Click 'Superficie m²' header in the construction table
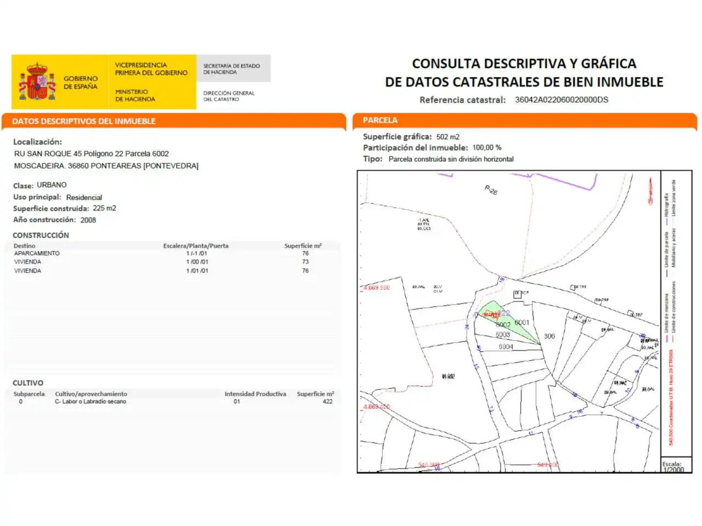The height and width of the screenshot is (526, 702). (303, 246)
